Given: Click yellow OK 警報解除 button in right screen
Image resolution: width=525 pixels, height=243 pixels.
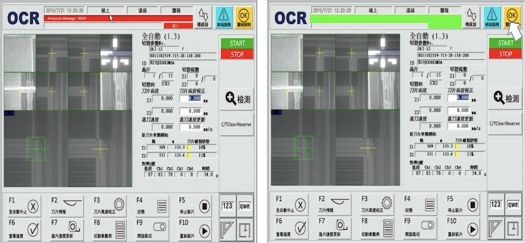Looking at the screenshot, I should (512, 17).
